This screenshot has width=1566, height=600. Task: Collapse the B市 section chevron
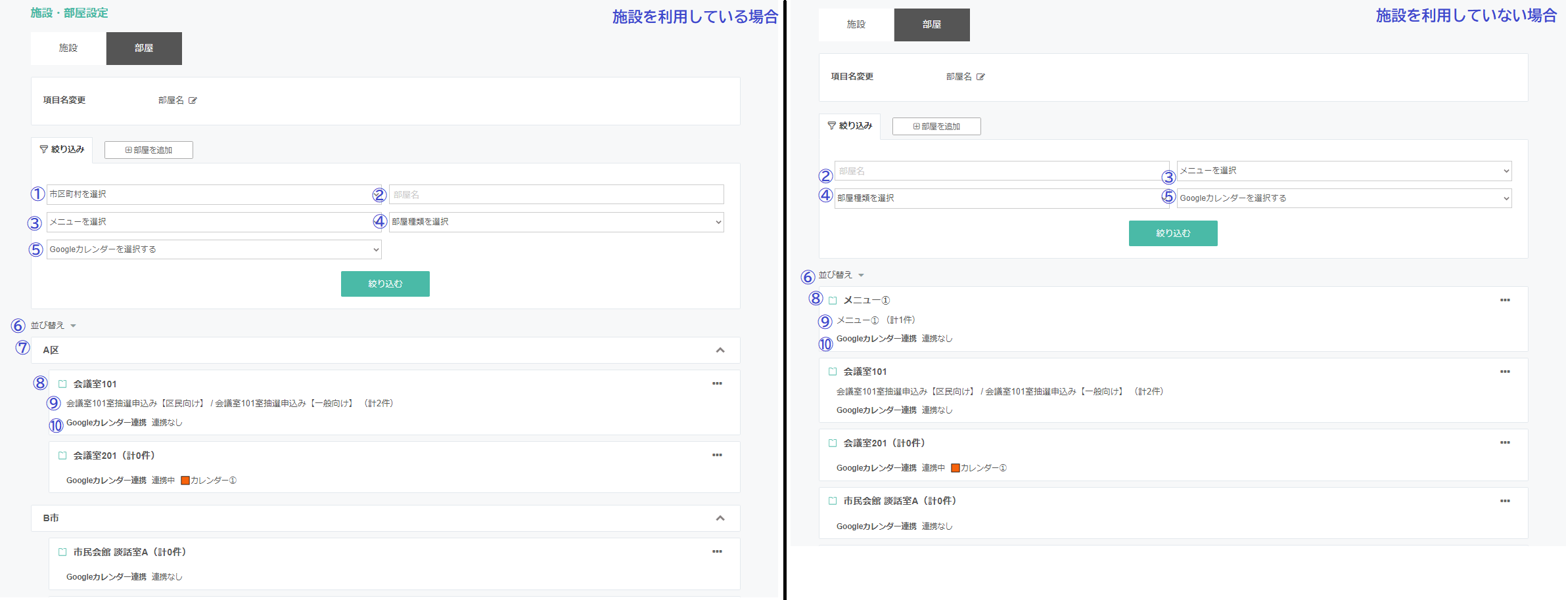(720, 518)
